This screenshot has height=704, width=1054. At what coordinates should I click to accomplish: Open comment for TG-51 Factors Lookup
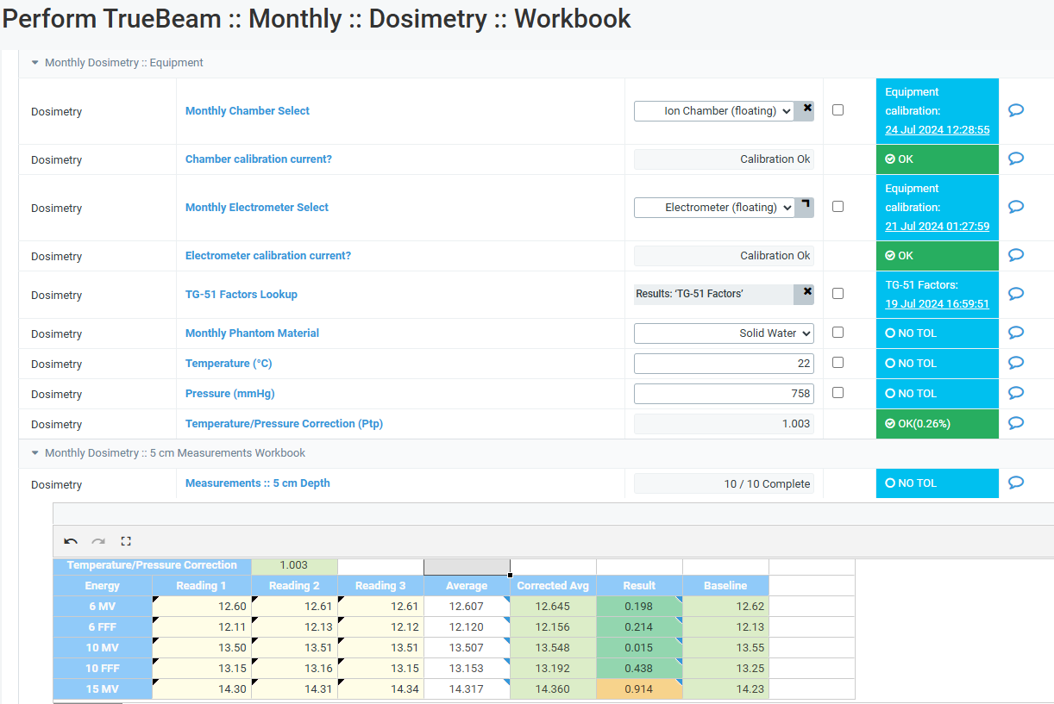point(1016,294)
